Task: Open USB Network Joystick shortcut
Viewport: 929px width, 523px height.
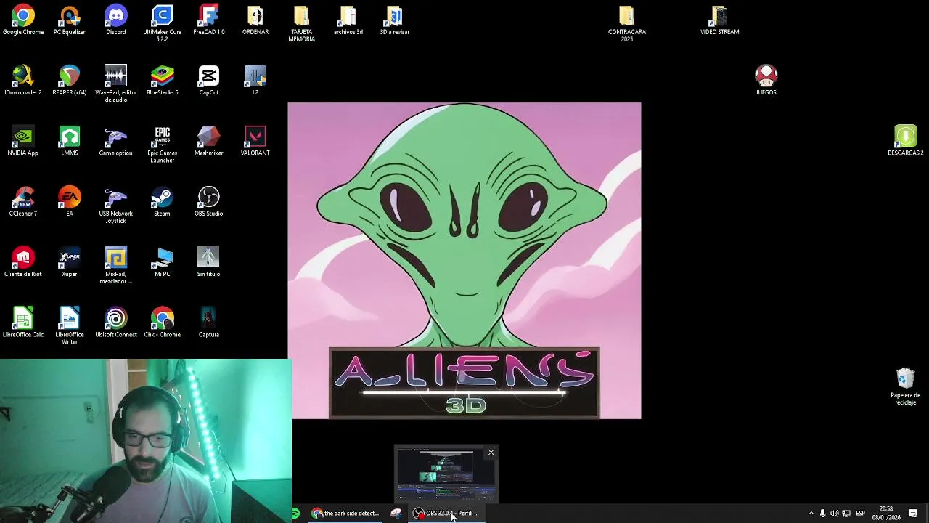Action: coord(115,206)
